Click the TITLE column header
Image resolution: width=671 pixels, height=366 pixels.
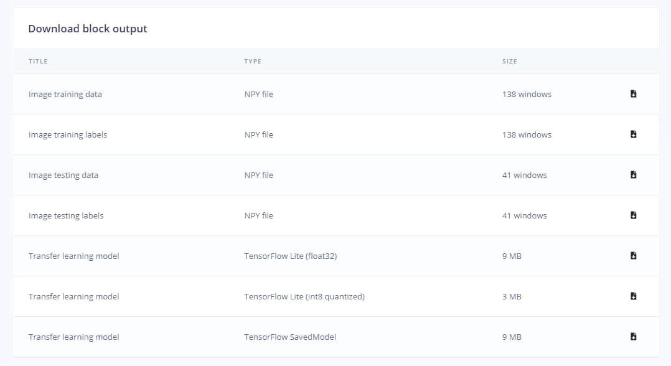pos(38,62)
